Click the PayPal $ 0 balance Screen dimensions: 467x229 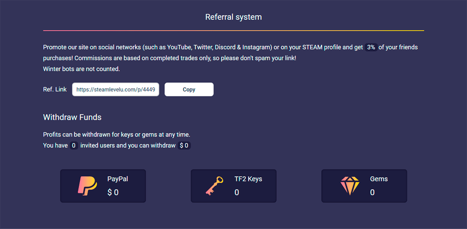click(x=113, y=192)
